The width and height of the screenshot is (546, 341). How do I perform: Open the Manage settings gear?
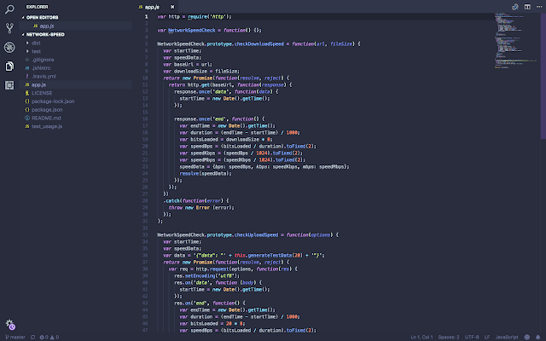tap(10, 324)
